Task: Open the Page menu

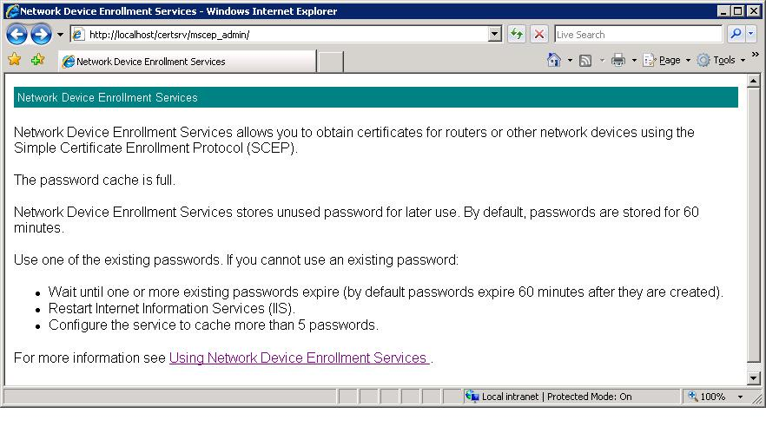Action: pyautogui.click(x=667, y=61)
